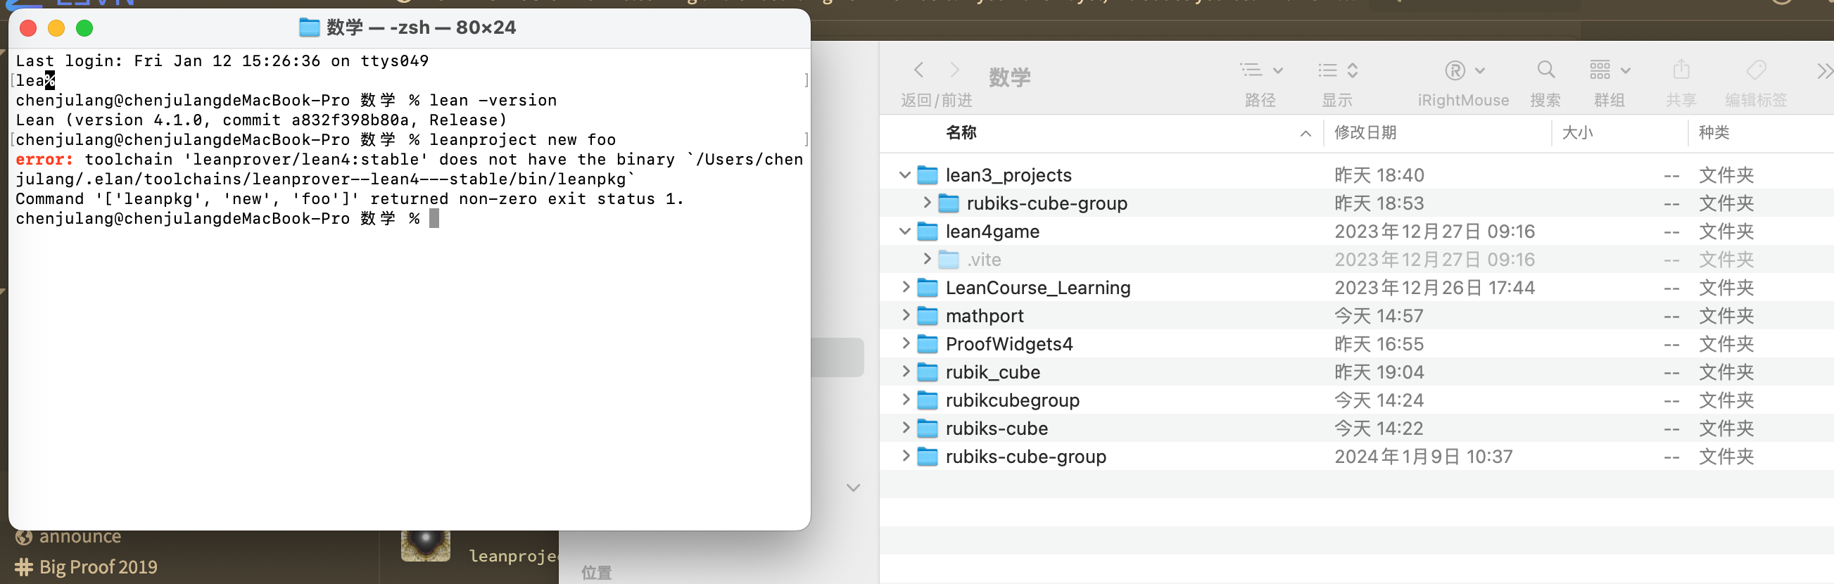
Task: Open the 路径 path menu in Finder toolbar
Action: pyautogui.click(x=1261, y=70)
